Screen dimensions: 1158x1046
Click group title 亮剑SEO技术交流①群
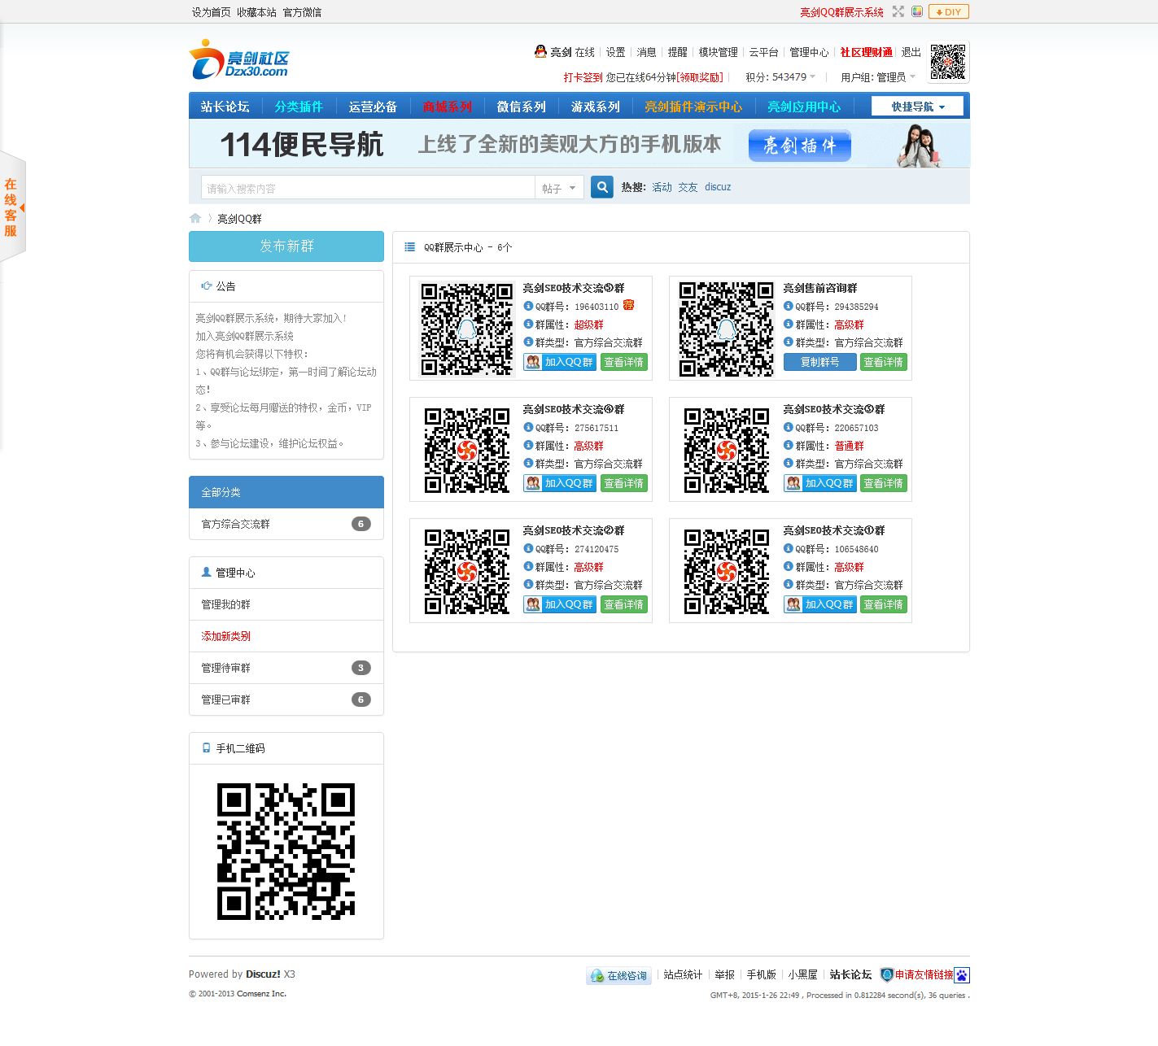(833, 530)
